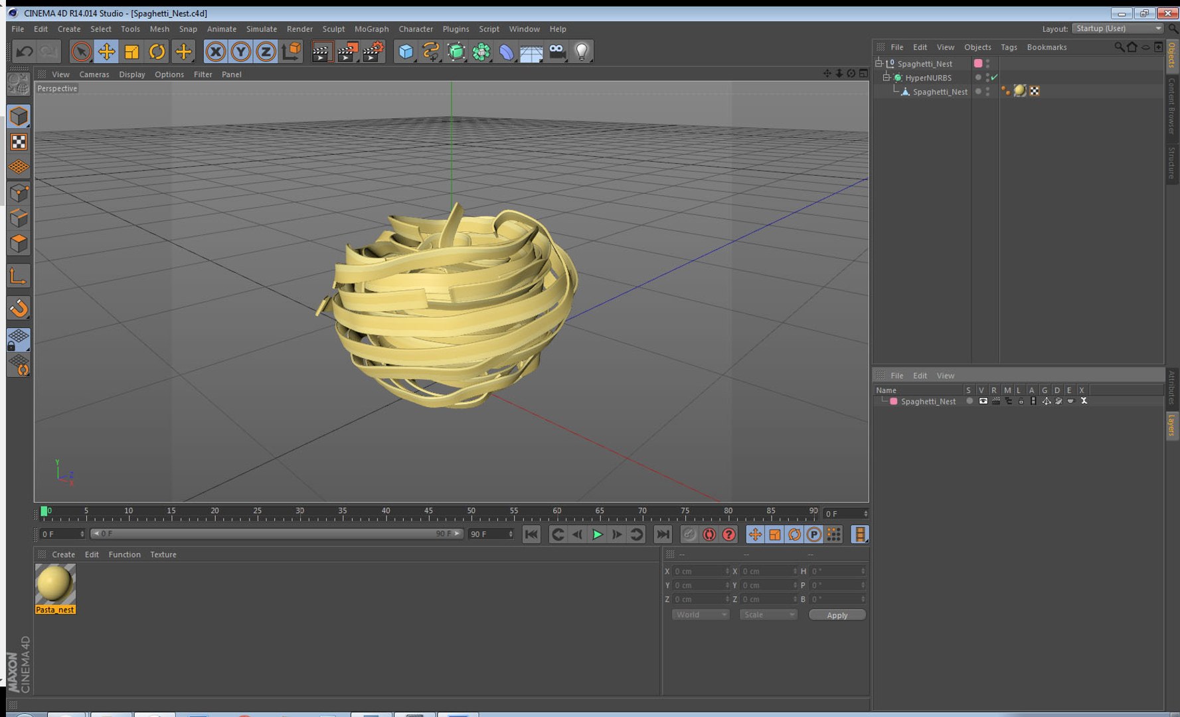Viewport: 1180px width, 717px height.
Task: Add a floor environment object
Action: (x=531, y=52)
